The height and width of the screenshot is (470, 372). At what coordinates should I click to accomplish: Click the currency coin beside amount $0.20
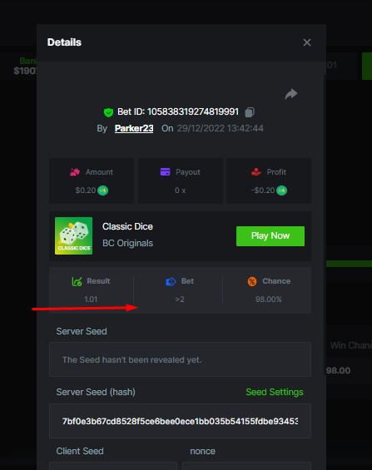(x=103, y=190)
